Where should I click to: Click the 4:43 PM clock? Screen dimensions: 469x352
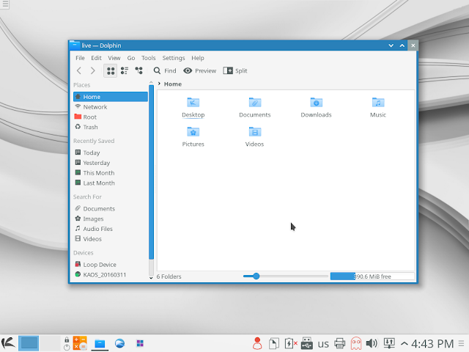coord(432,344)
